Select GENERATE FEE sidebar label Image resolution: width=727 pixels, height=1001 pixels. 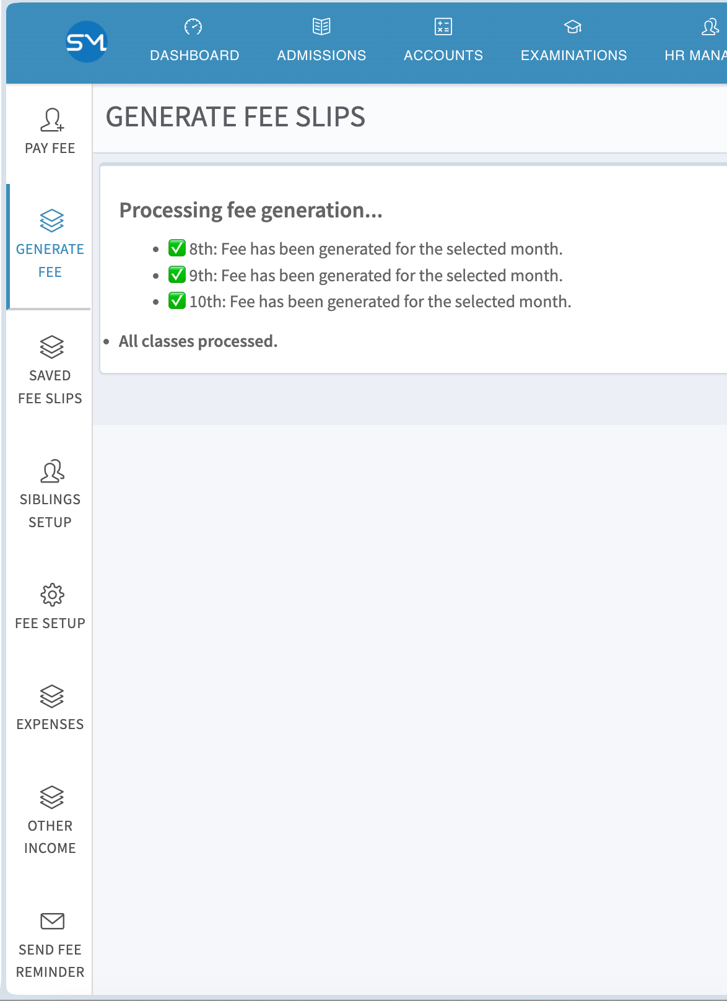point(50,261)
